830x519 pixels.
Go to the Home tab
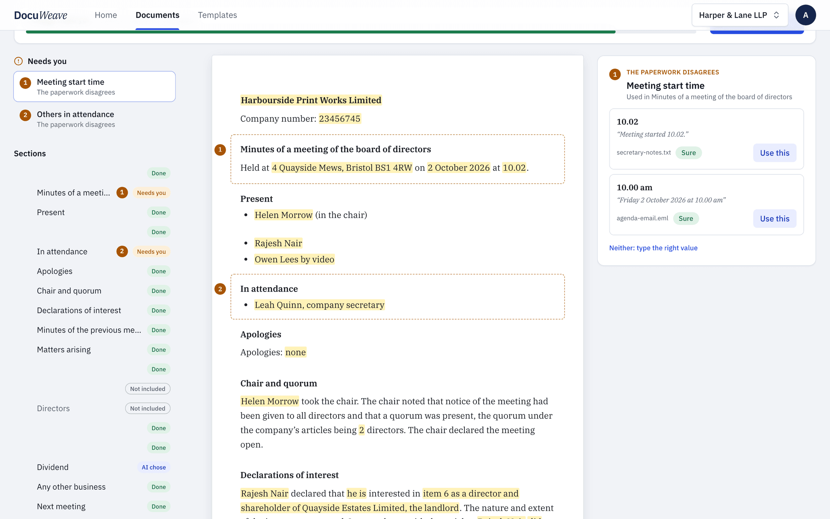coord(106,15)
